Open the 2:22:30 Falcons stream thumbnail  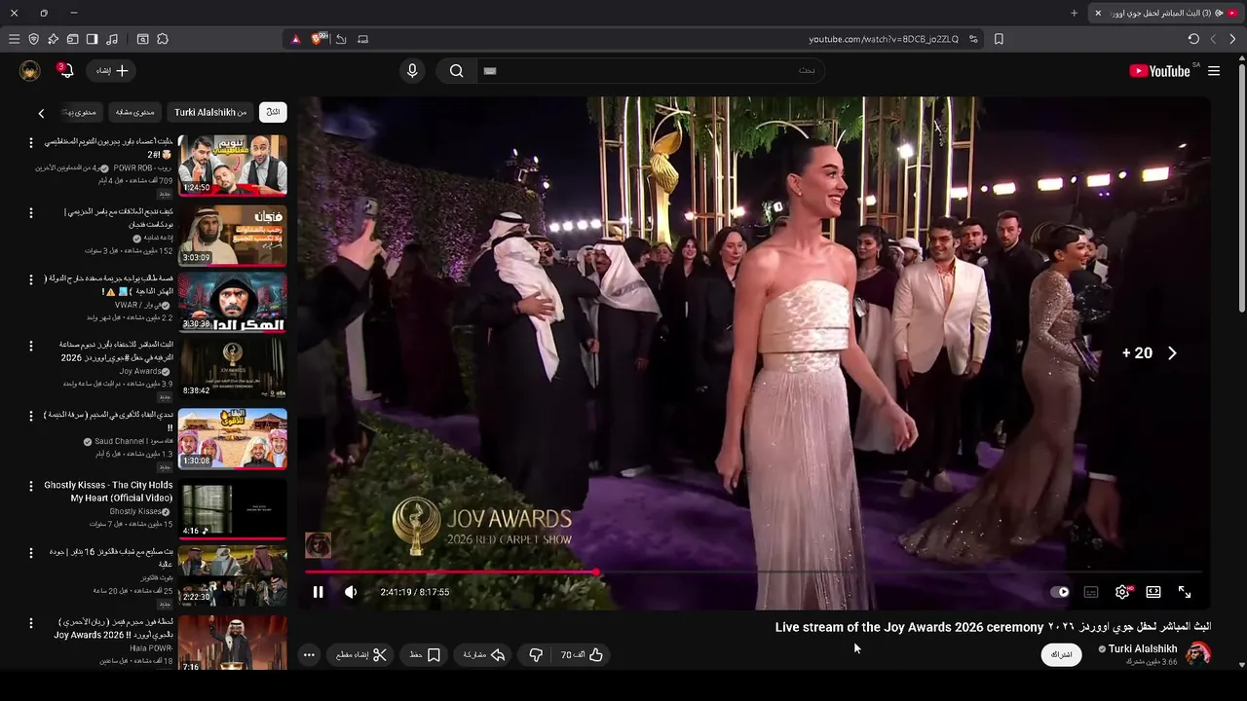(233, 575)
